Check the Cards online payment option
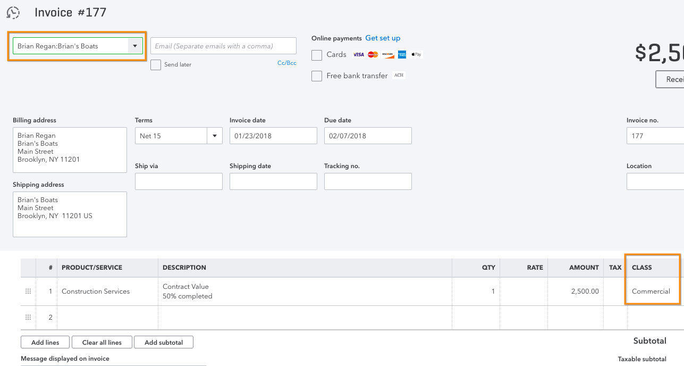This screenshot has width=684, height=366. click(x=317, y=55)
